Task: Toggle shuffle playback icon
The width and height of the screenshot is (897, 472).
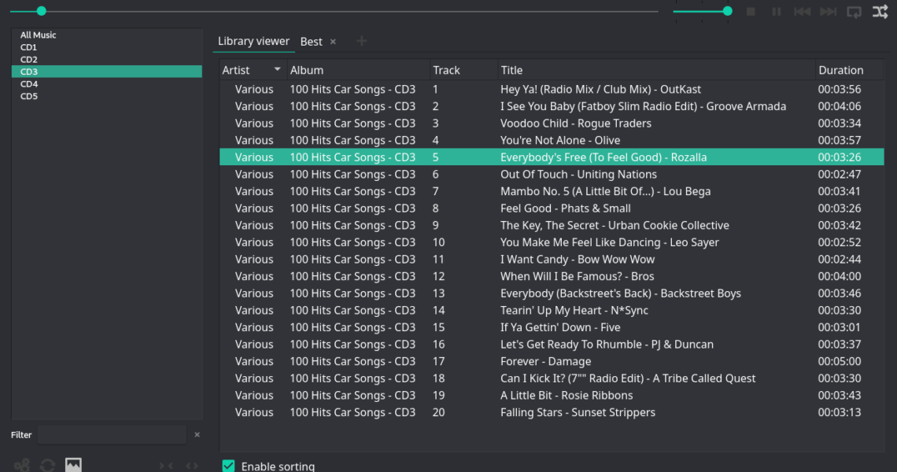Action: click(x=880, y=12)
